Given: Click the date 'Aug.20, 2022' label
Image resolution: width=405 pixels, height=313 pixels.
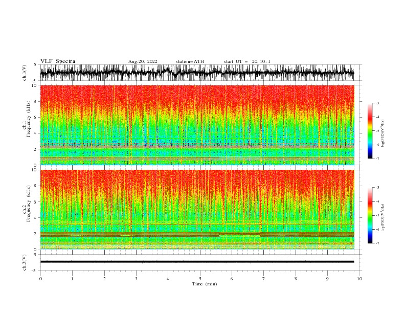Looking at the screenshot, I should pos(143,61).
